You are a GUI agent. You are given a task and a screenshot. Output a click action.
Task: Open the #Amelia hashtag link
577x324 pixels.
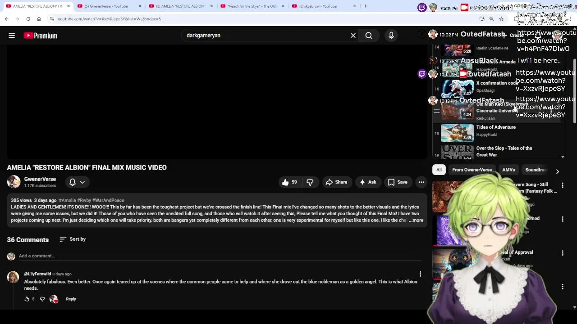(67, 200)
